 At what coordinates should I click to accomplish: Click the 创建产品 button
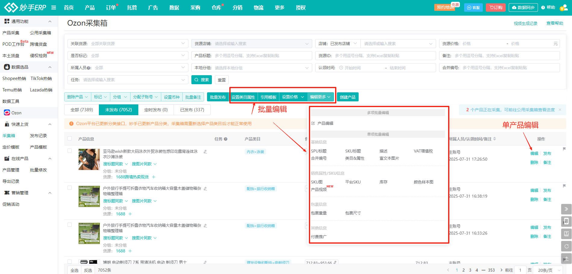coord(348,97)
